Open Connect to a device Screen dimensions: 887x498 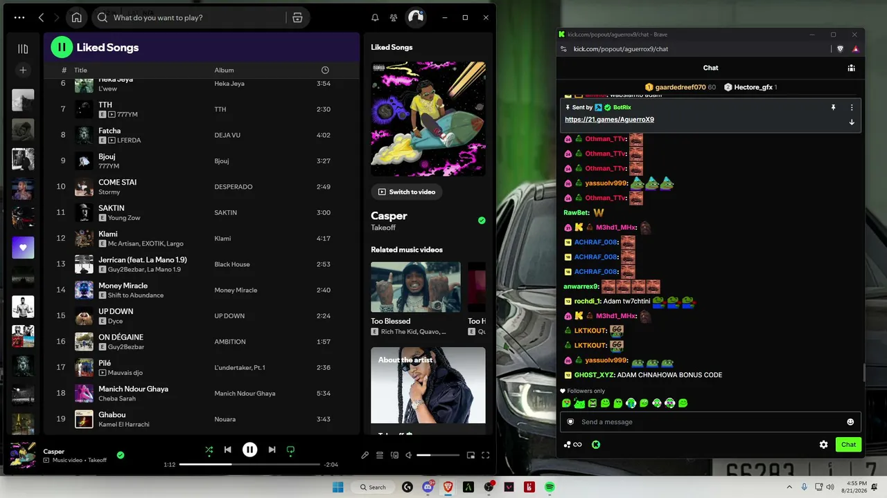(x=394, y=455)
